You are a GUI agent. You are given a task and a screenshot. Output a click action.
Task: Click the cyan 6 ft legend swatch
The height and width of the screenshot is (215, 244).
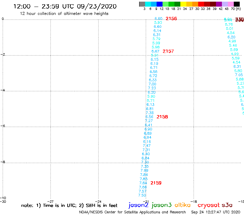(148, 4)
